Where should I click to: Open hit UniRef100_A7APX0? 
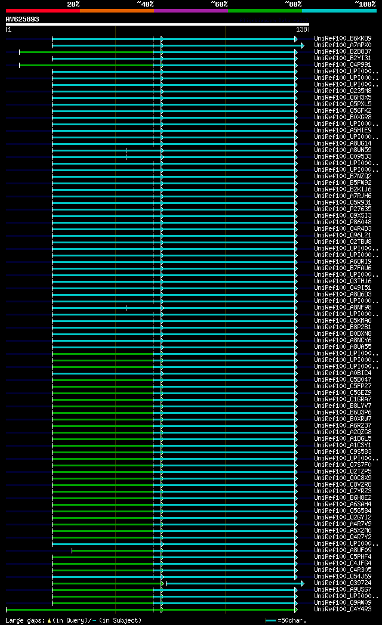pos(343,45)
